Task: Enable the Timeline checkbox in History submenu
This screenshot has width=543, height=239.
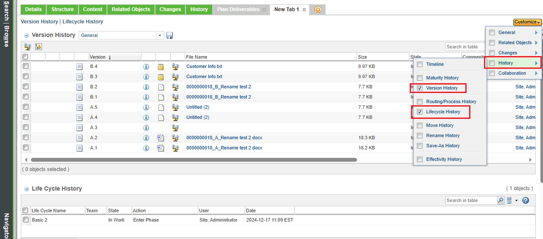Action: [x=420, y=64]
